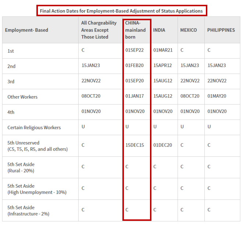Click the India 1st preference date 01MAR21
243x226 pixels.
(163, 50)
